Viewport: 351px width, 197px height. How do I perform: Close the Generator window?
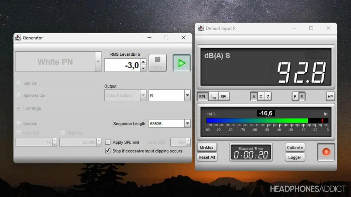click(x=184, y=38)
